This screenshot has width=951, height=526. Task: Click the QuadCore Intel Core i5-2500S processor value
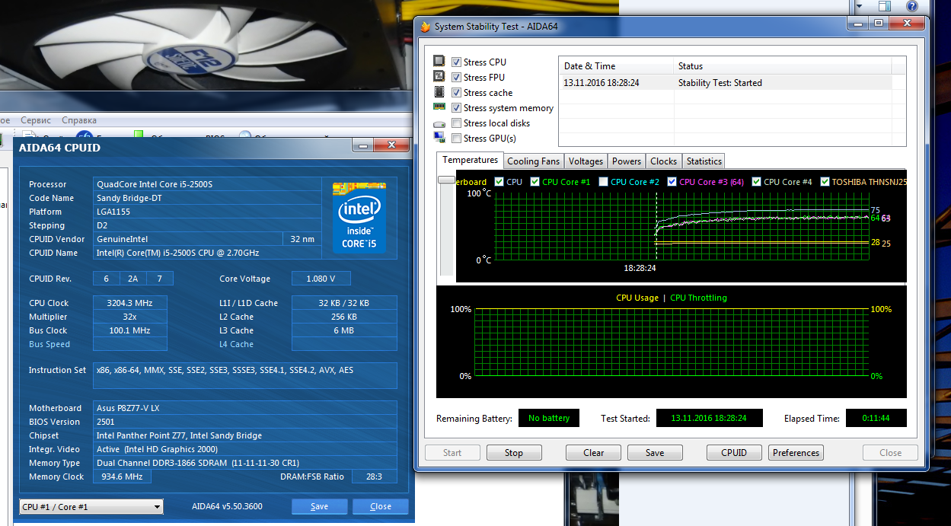pyautogui.click(x=207, y=184)
